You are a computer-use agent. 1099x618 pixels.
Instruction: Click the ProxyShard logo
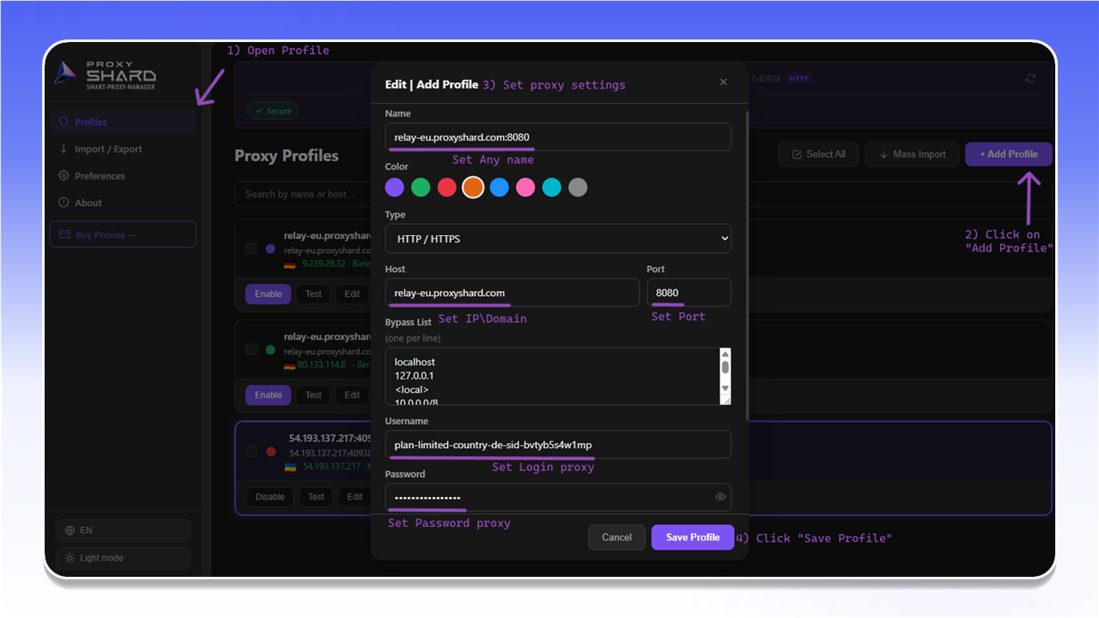point(106,75)
